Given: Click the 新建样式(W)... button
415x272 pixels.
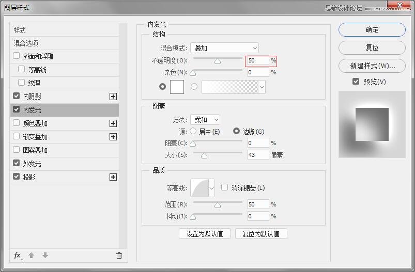Looking at the screenshot, I should [372, 66].
